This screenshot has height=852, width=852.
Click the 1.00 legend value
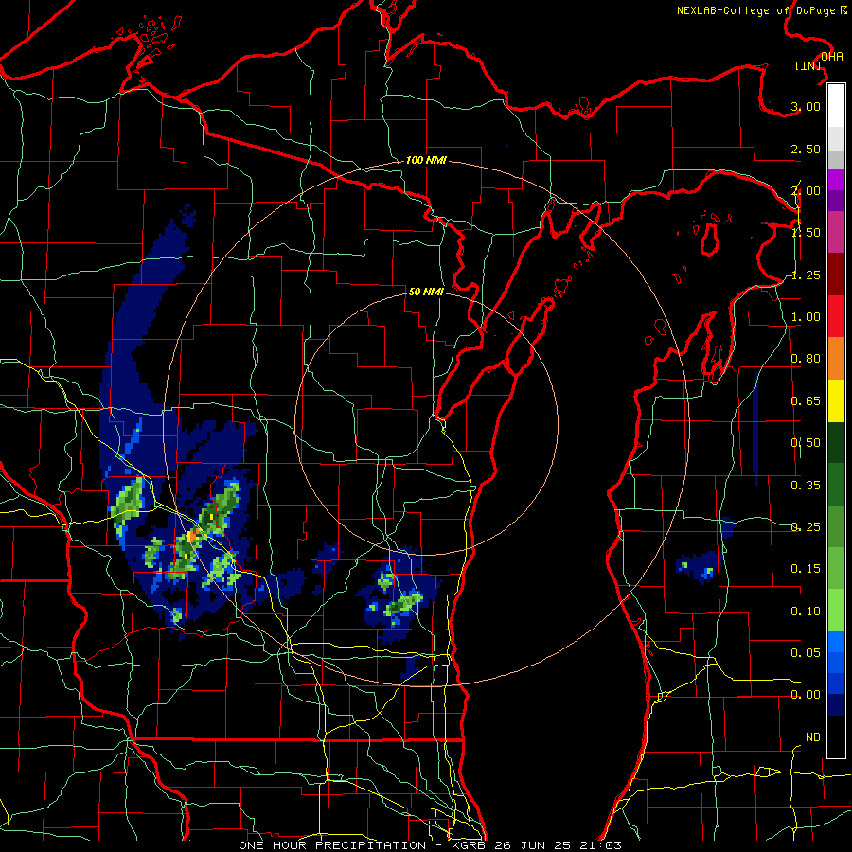806,317
